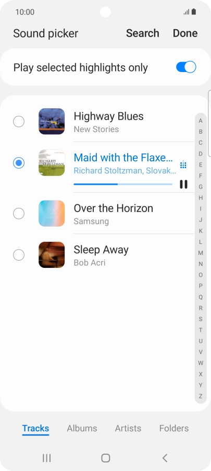The width and height of the screenshot is (211, 471).
Task: Confirm selection with Done
Action: click(185, 33)
